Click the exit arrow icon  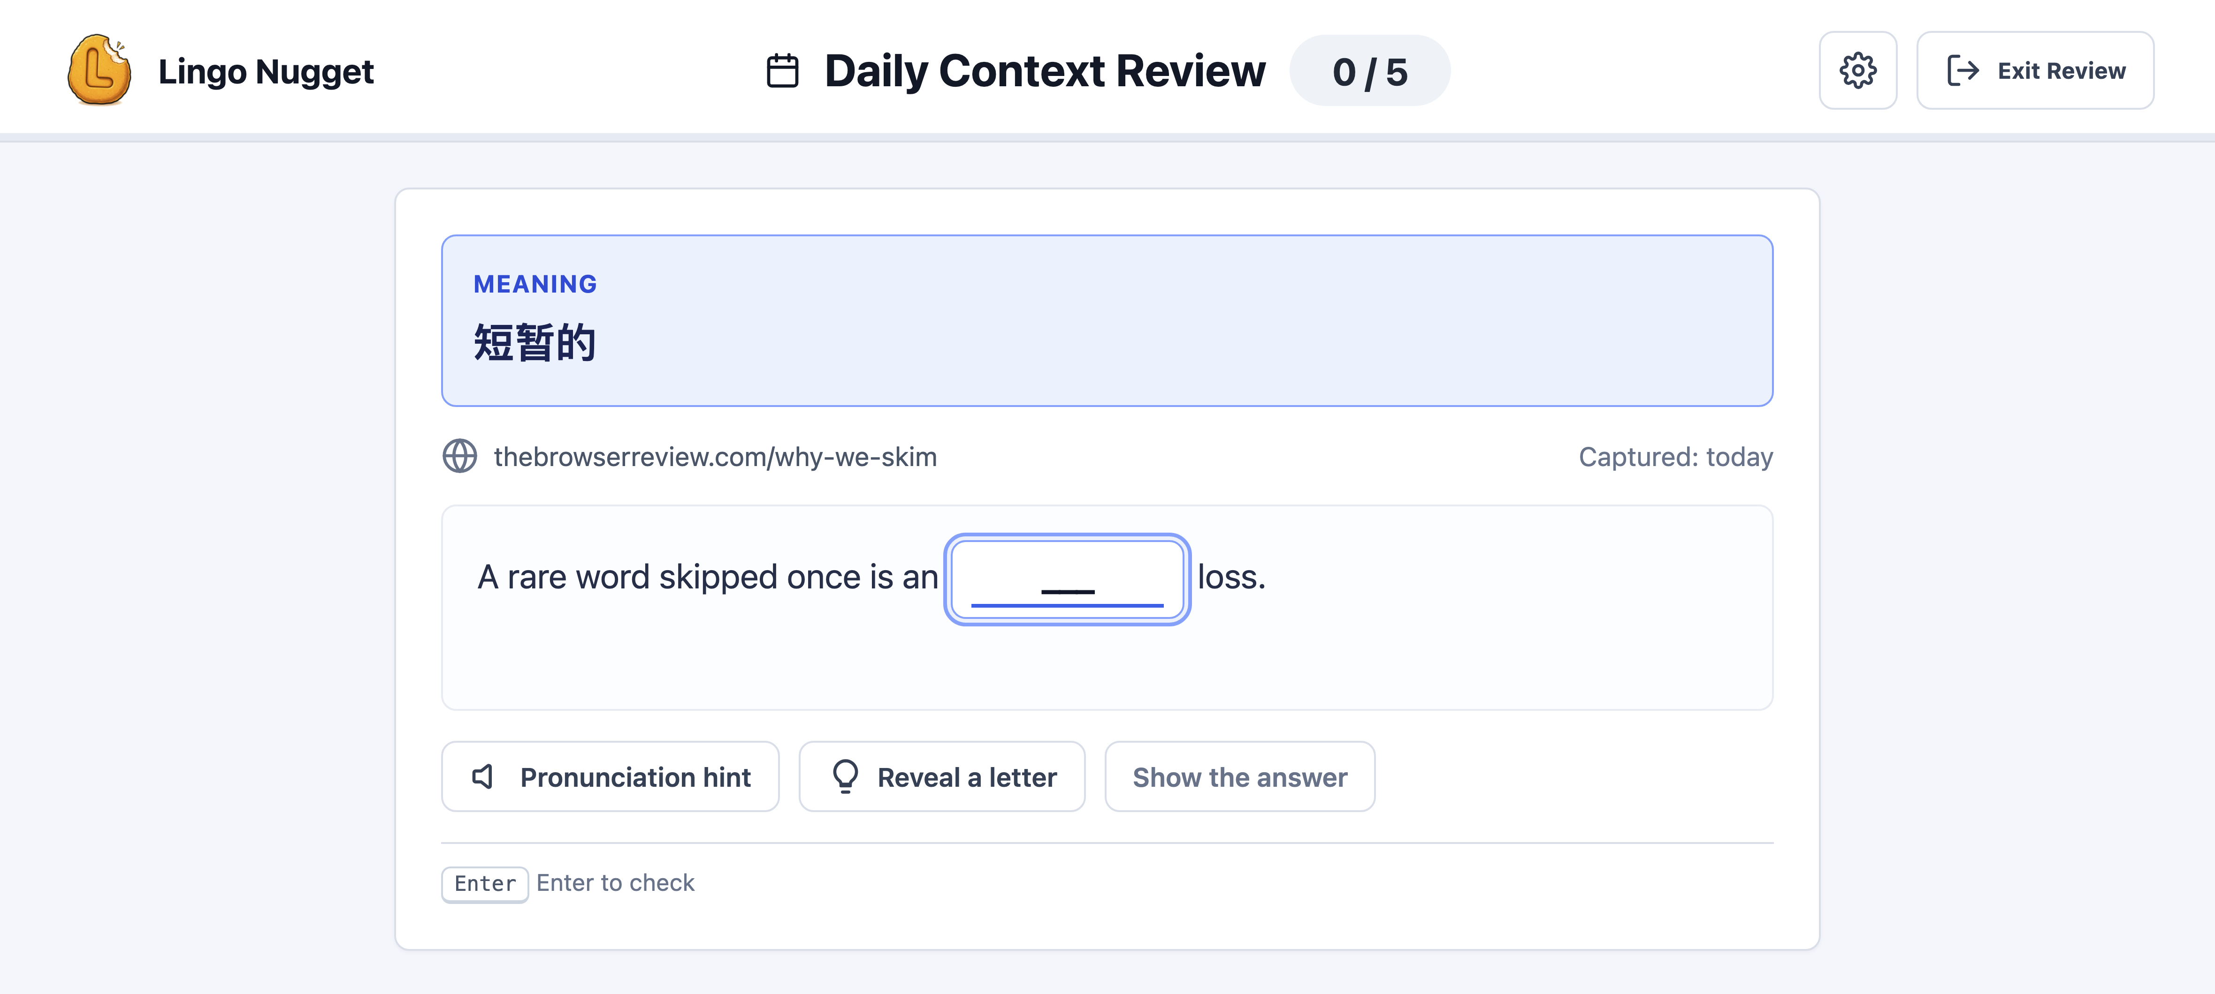point(1962,70)
